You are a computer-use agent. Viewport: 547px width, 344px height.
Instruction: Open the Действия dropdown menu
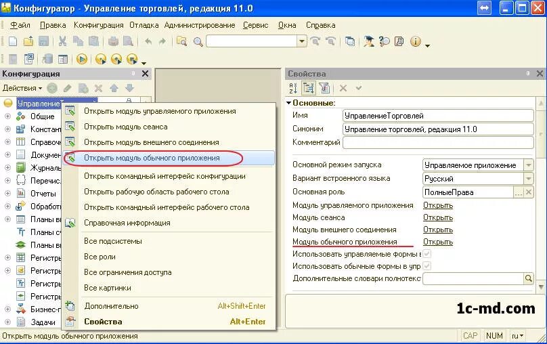[x=22, y=88]
